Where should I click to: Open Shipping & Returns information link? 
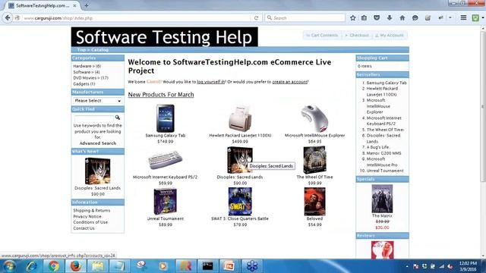click(x=91, y=211)
